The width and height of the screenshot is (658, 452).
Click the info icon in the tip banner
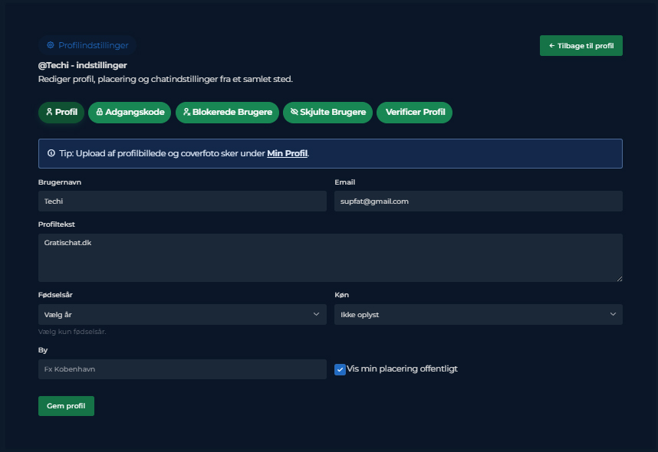click(x=51, y=152)
